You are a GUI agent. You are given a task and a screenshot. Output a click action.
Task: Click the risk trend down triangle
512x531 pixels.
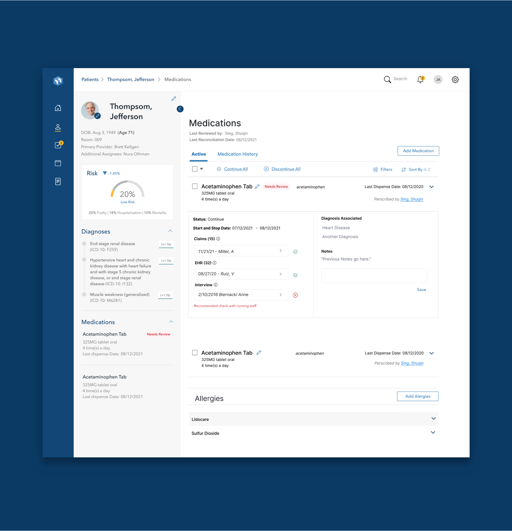pyautogui.click(x=105, y=173)
